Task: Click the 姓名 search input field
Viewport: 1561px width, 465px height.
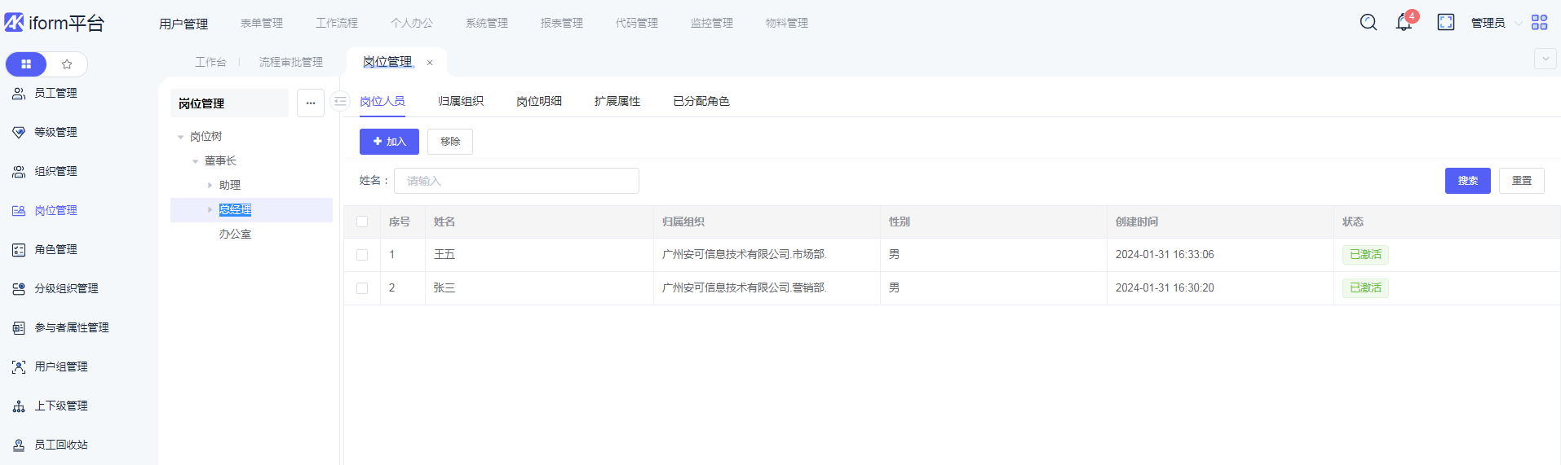Action: [x=516, y=181]
